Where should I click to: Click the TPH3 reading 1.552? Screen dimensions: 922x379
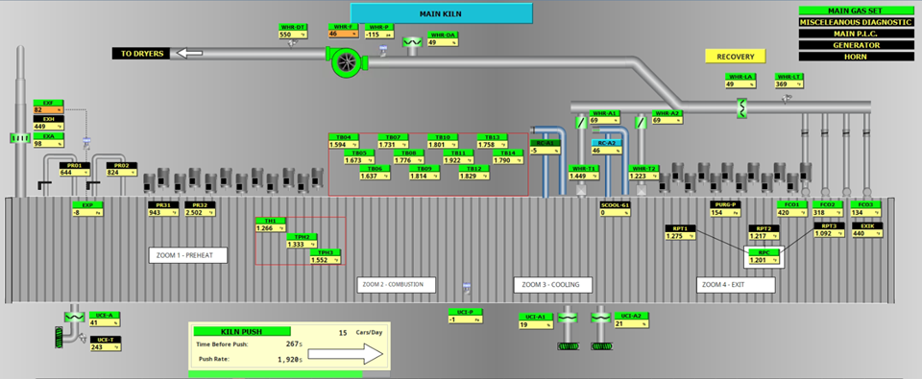[326, 260]
